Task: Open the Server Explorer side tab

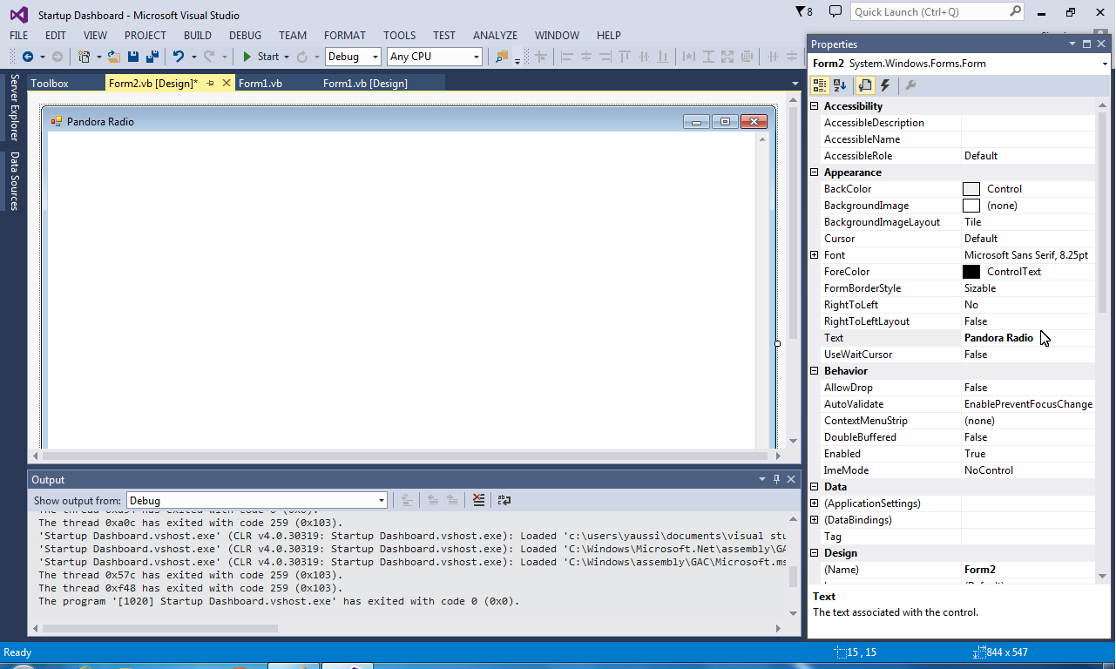Action: [14, 107]
